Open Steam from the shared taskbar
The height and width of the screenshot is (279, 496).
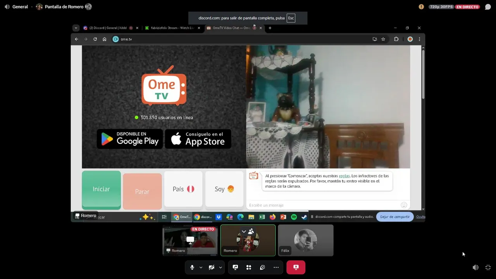tap(304, 217)
